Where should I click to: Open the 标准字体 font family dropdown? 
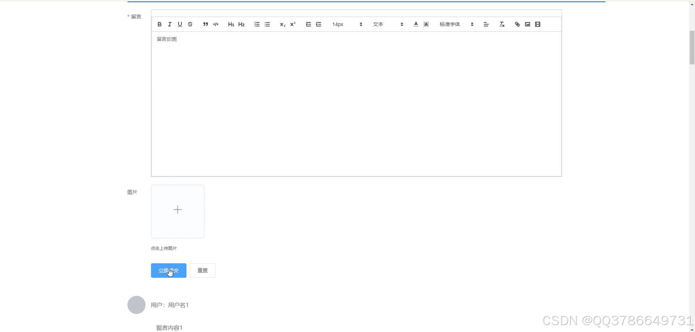456,24
